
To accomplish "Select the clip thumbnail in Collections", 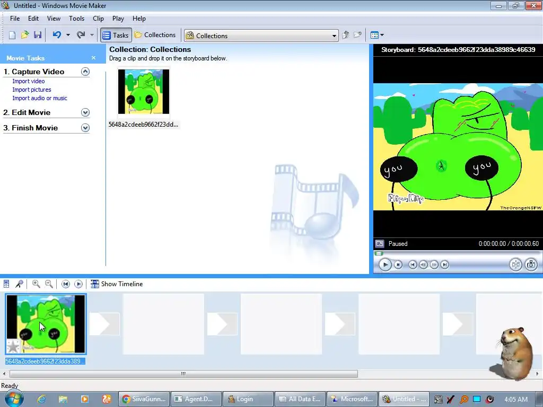I will 144,92.
